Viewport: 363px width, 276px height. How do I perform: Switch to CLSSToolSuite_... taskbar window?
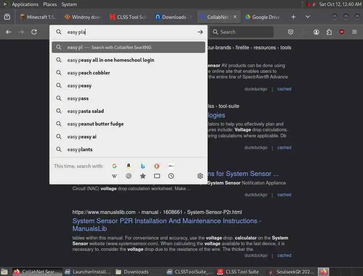(190, 272)
